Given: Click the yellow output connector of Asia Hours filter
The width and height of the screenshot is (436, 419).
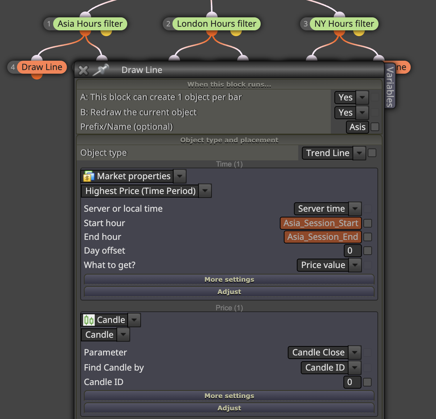Looking at the screenshot, I should pyautogui.click(x=106, y=33).
